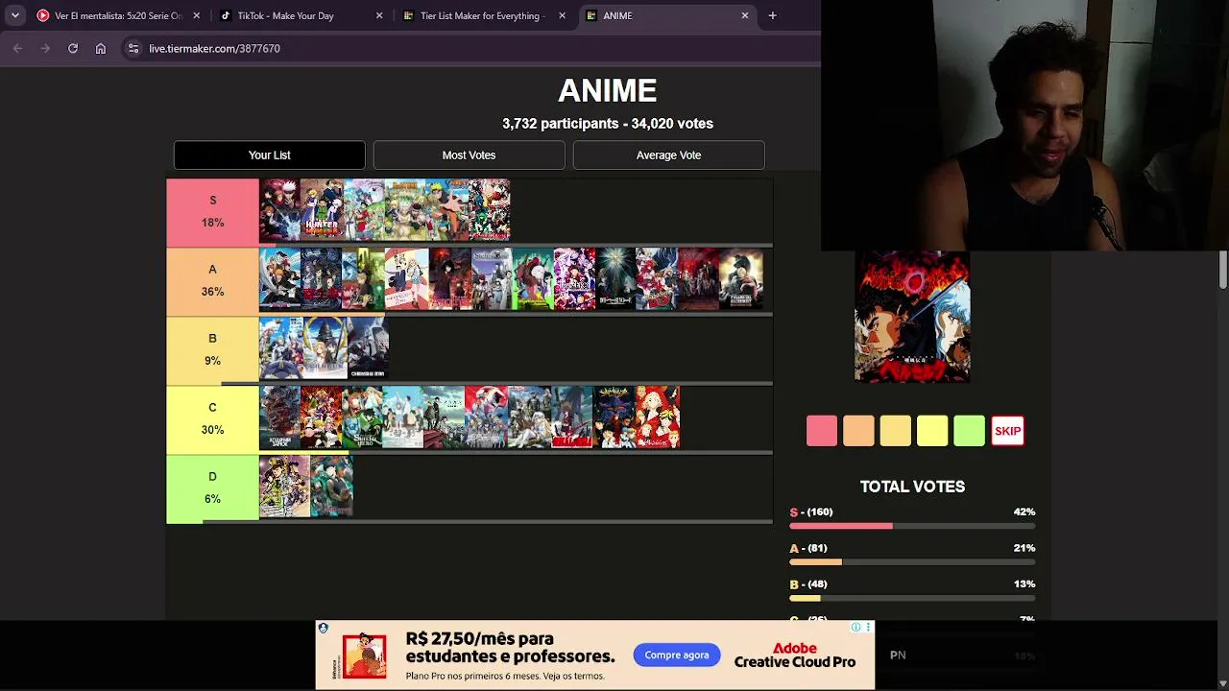Go forward in browser history
Viewport: 1229px width, 691px height.
click(x=45, y=48)
